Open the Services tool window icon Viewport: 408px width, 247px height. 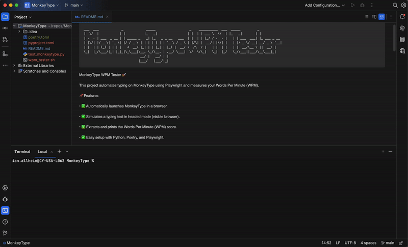click(x=5, y=188)
